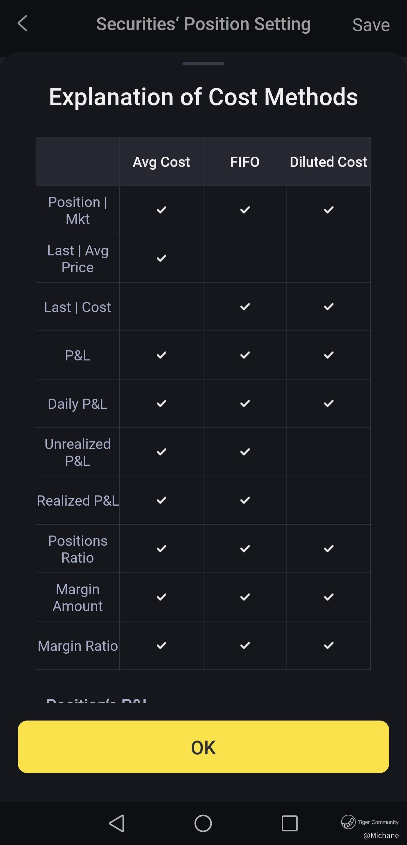Tap the Margin Amount row label
This screenshot has width=407, height=845.
[78, 597]
